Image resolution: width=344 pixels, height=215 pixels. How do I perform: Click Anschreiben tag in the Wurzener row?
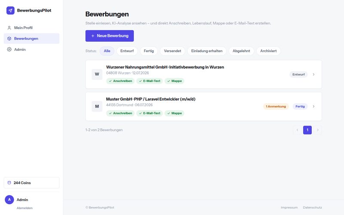120,81
